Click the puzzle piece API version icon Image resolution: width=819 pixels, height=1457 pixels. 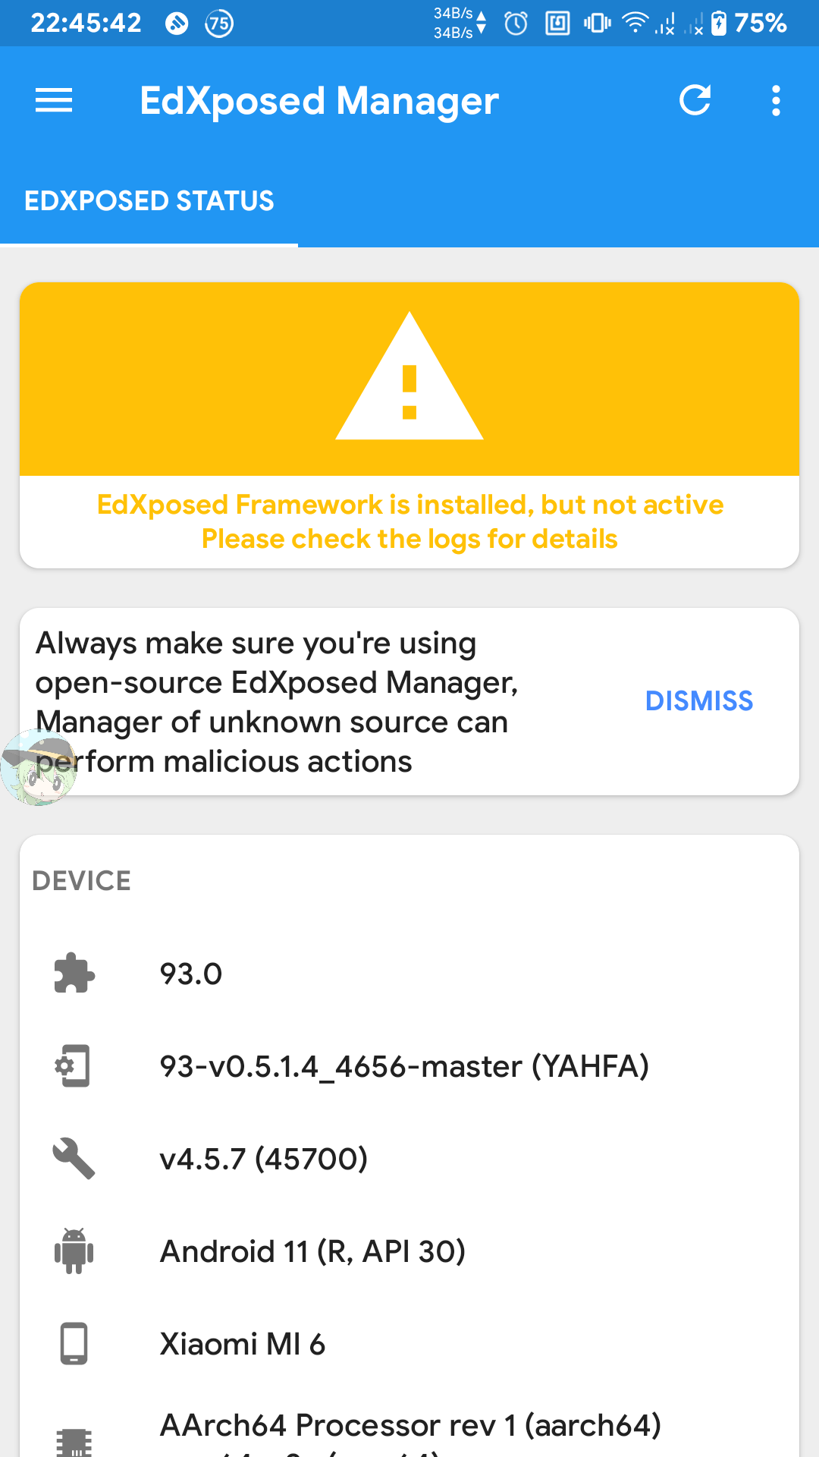pos(74,974)
